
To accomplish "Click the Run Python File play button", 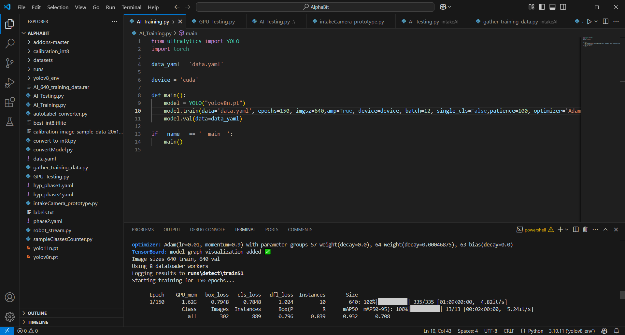I will point(589,21).
